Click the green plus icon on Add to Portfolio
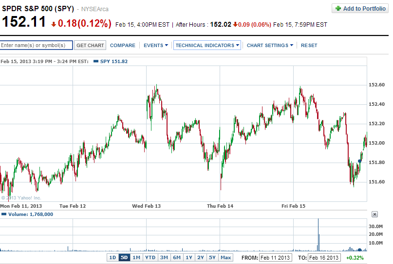Viewport: 393px width, 264px height. 338,8
